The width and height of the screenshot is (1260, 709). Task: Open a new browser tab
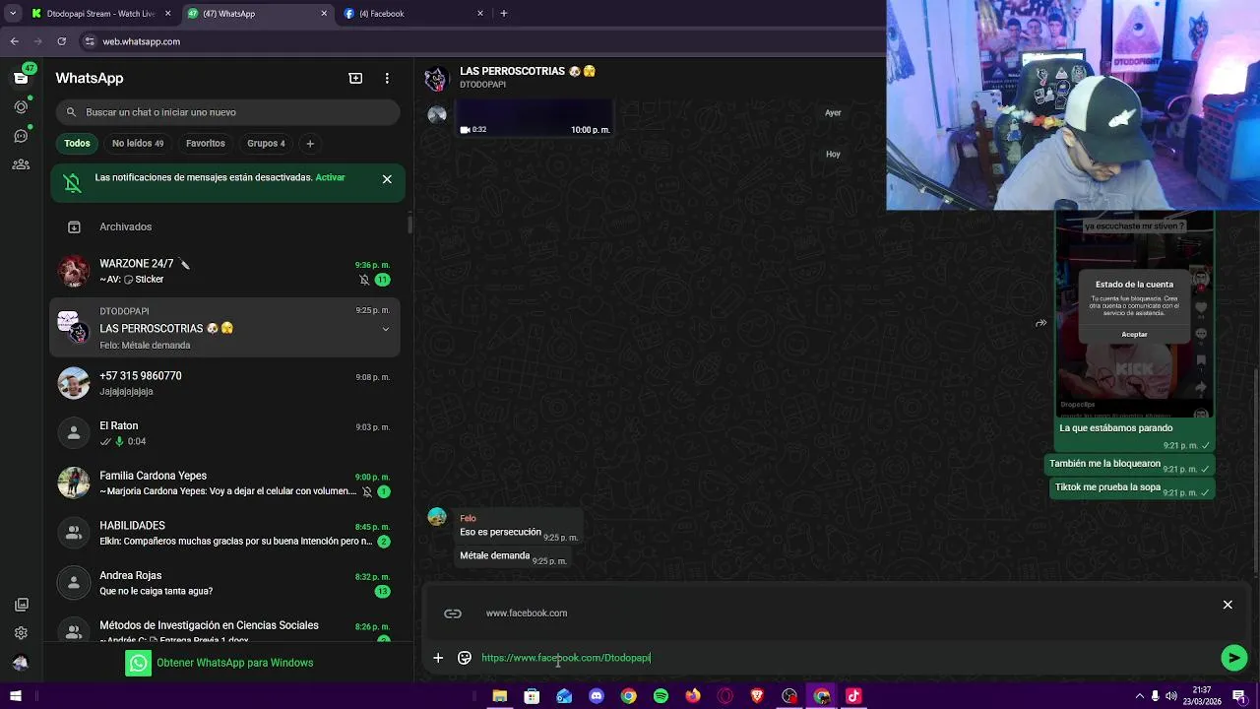click(504, 14)
